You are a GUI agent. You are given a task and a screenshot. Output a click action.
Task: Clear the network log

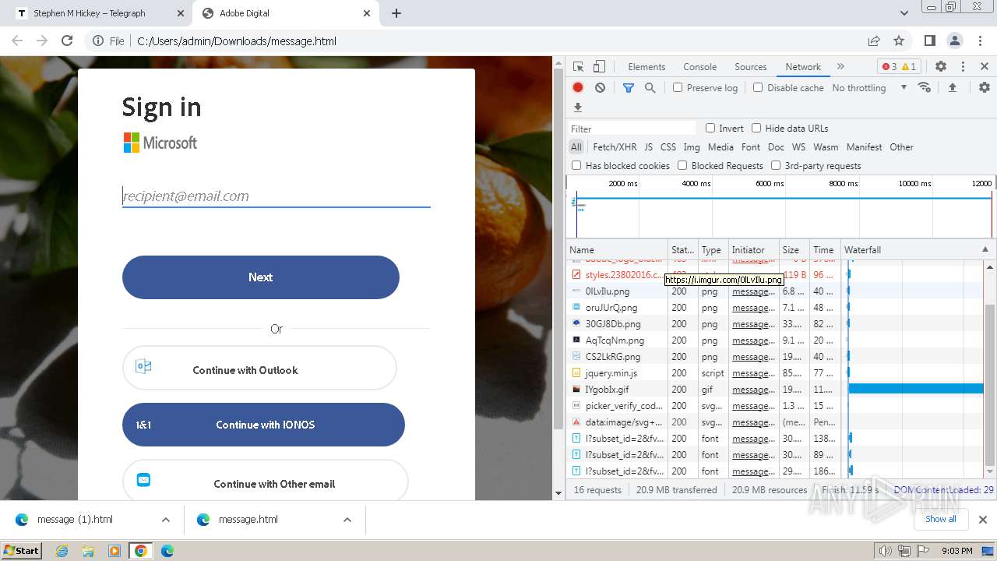click(600, 88)
